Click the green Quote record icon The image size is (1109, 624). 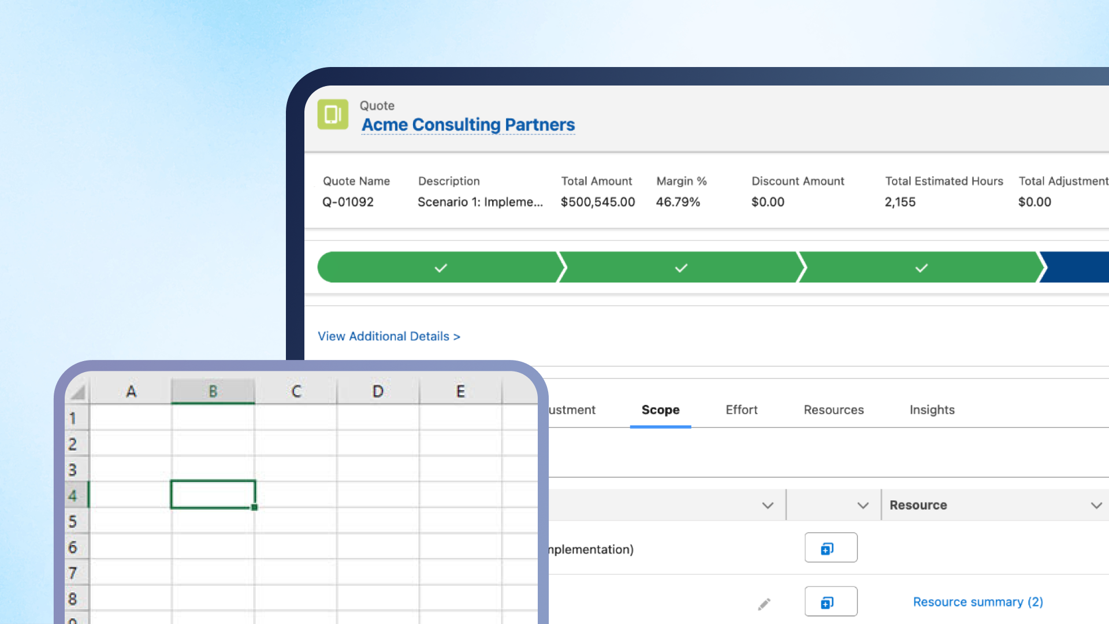333,114
